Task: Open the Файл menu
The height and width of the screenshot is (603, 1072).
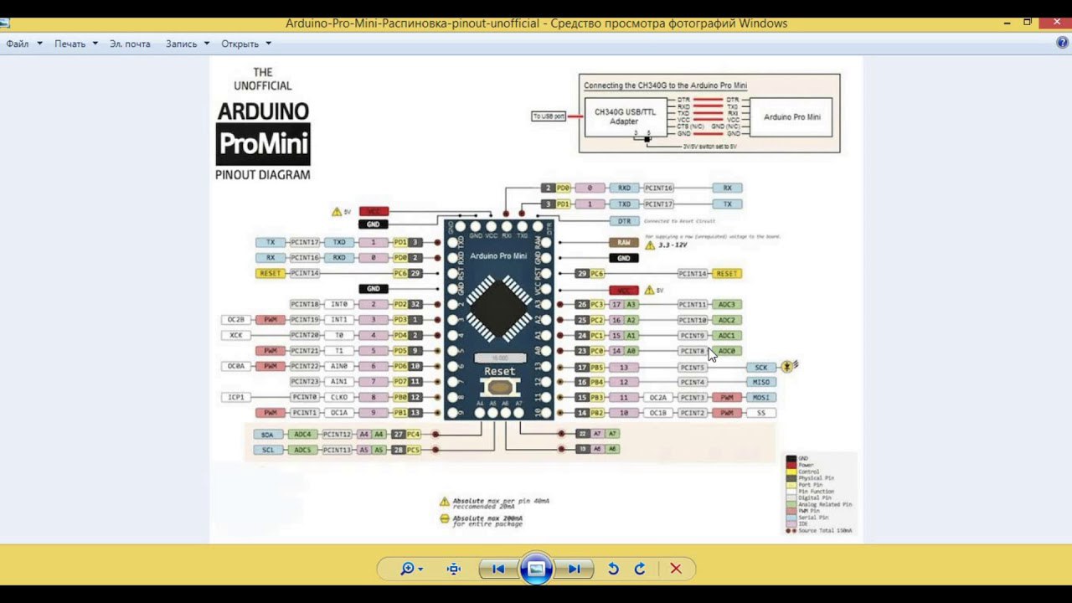Action: coord(23,44)
